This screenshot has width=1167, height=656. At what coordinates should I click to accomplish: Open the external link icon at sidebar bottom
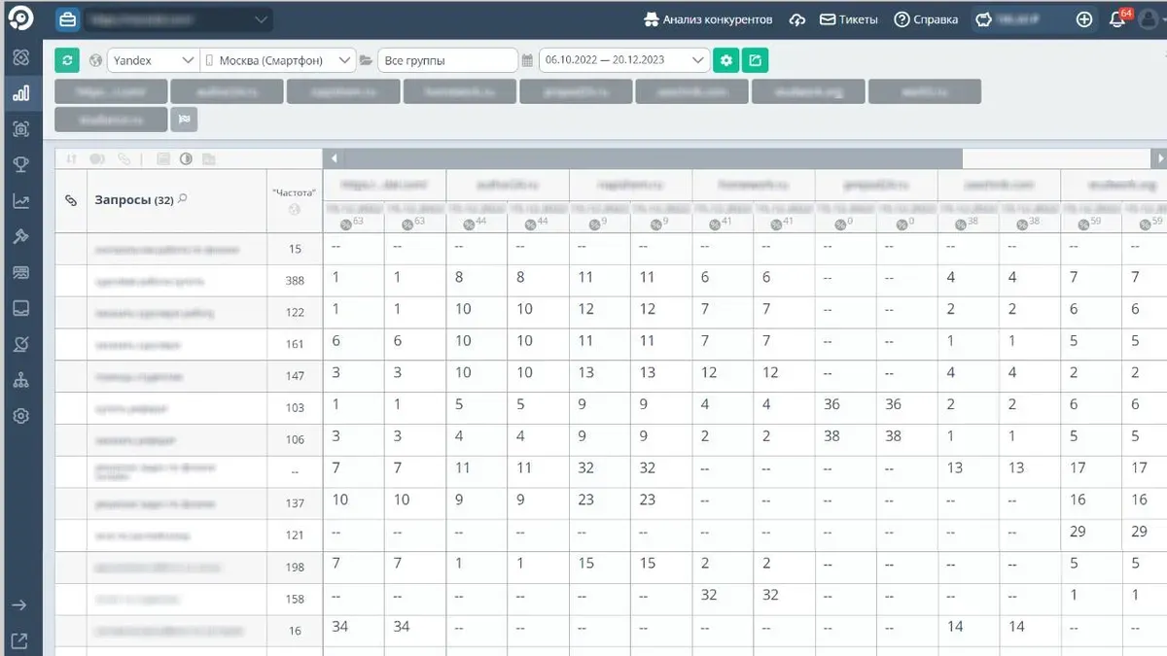(20, 639)
